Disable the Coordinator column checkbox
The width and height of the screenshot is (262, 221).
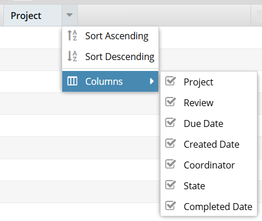tap(170, 164)
